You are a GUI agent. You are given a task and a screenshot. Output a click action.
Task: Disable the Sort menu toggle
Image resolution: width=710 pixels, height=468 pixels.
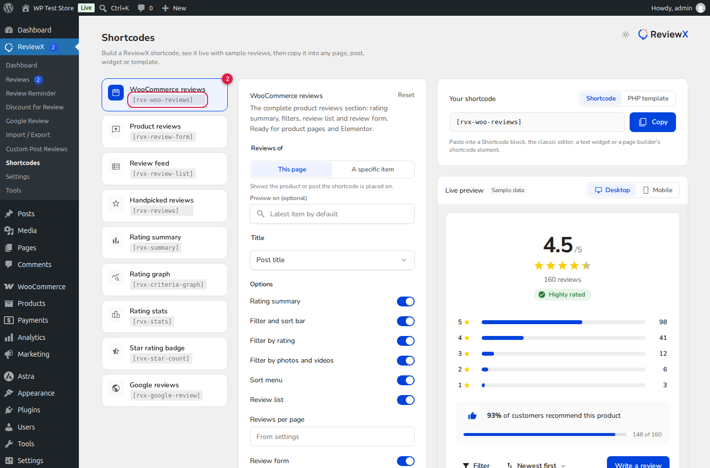(406, 380)
